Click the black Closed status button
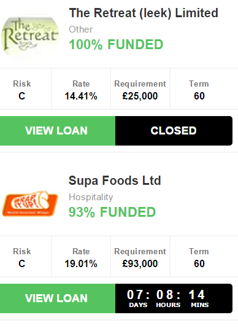 174,131
